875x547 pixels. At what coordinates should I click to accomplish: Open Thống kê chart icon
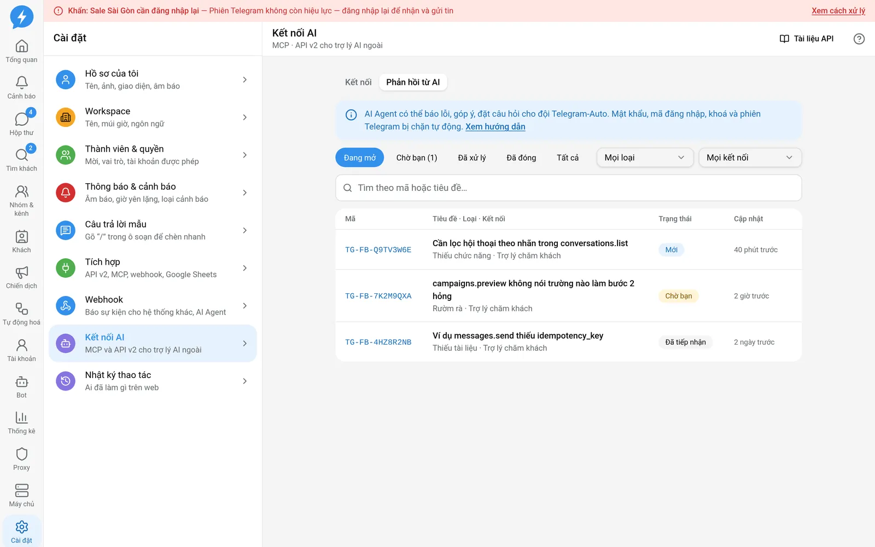point(21,423)
